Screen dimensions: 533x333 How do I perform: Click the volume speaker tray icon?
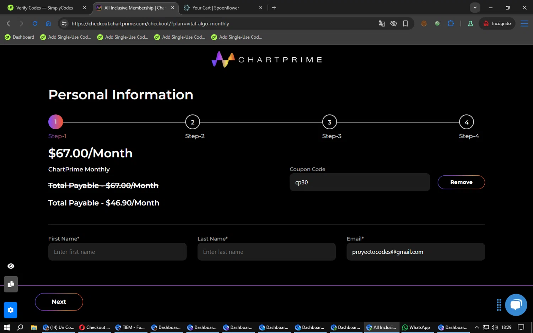tap(495, 327)
